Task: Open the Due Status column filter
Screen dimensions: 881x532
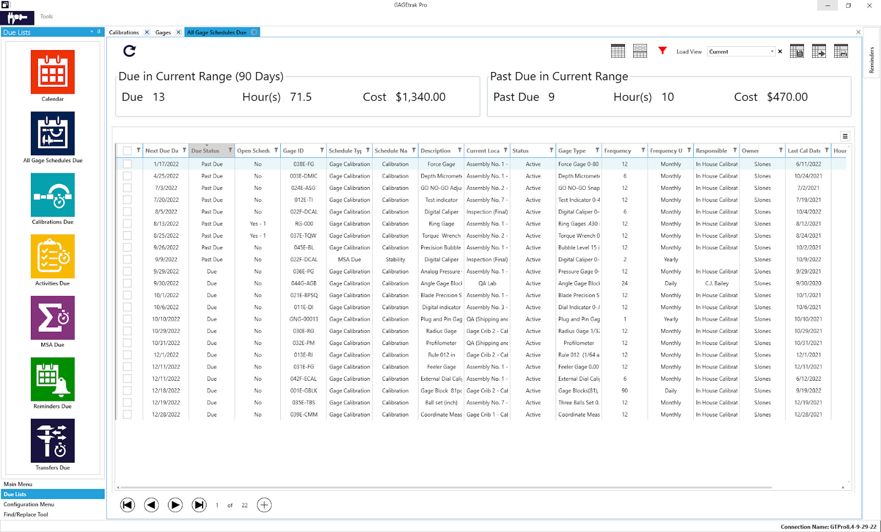Action: click(230, 150)
